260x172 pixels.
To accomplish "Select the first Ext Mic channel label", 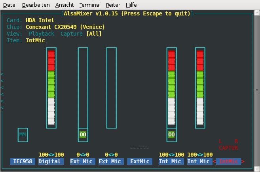I will point(83,161).
